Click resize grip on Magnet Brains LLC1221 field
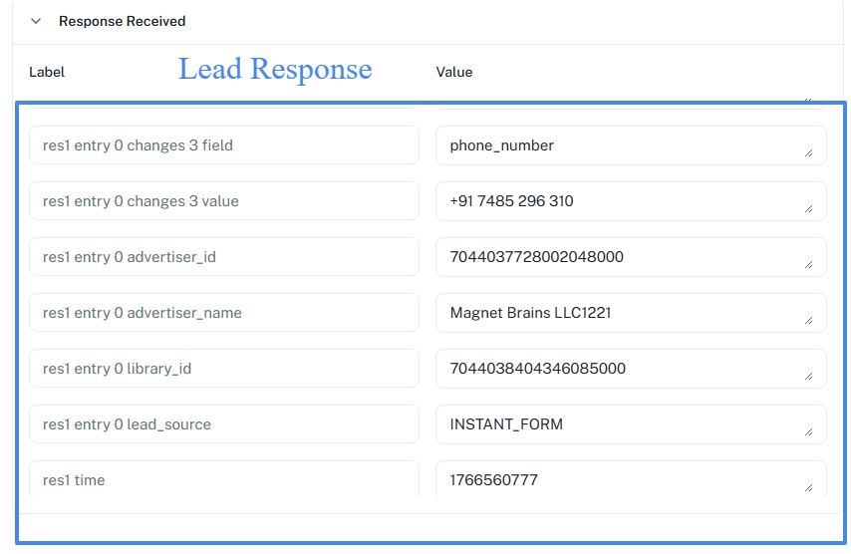The width and height of the screenshot is (851, 554). point(808,321)
